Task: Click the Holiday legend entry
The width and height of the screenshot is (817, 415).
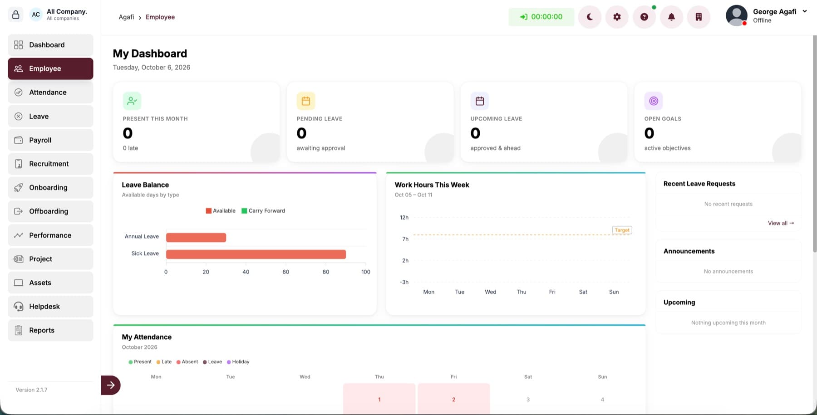Action: [238, 362]
